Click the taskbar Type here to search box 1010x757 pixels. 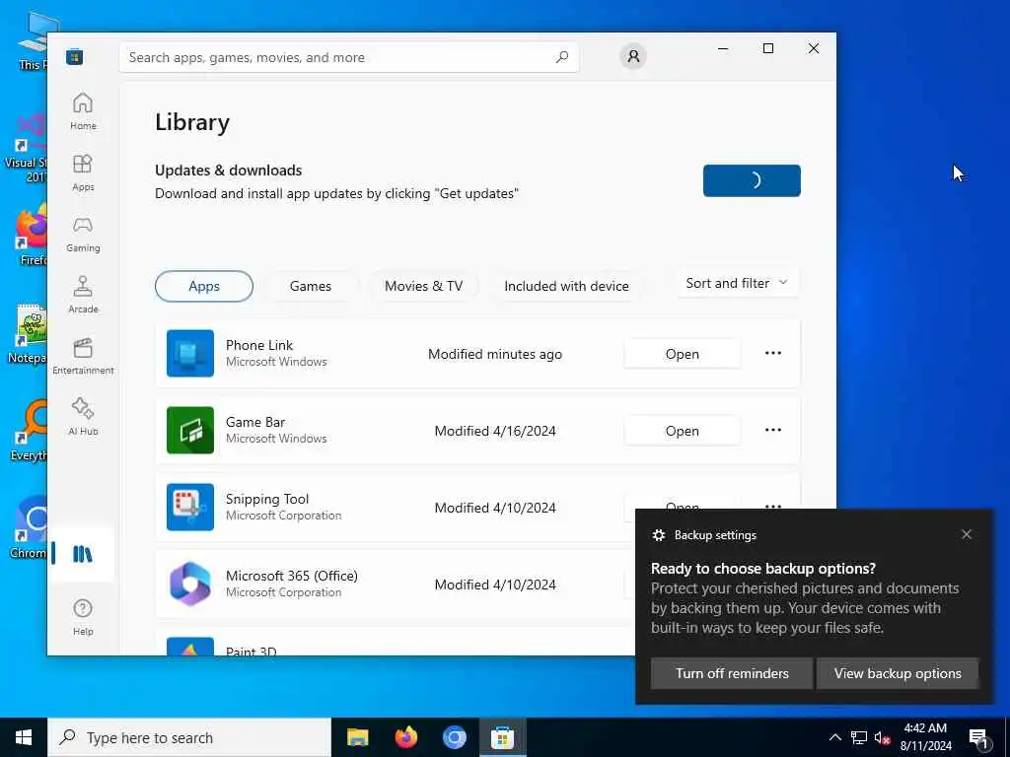189,737
